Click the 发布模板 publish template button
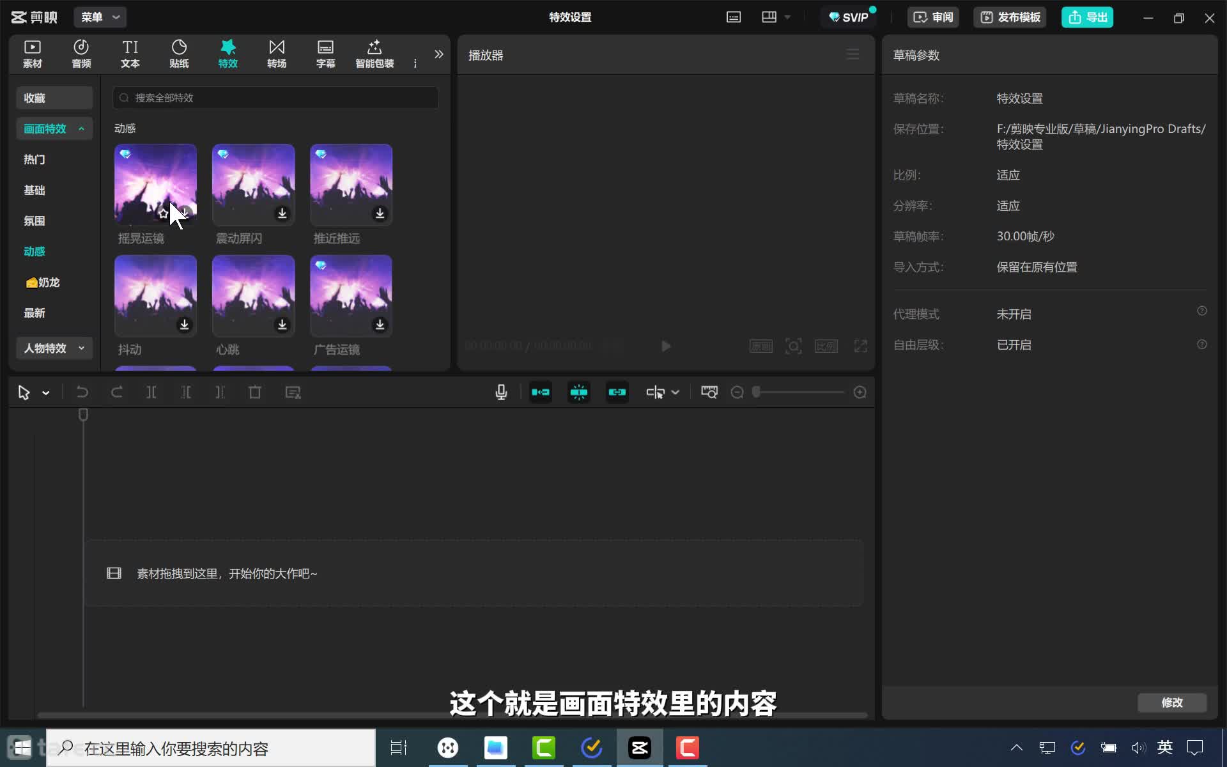Viewport: 1227px width, 767px height. click(x=1010, y=17)
